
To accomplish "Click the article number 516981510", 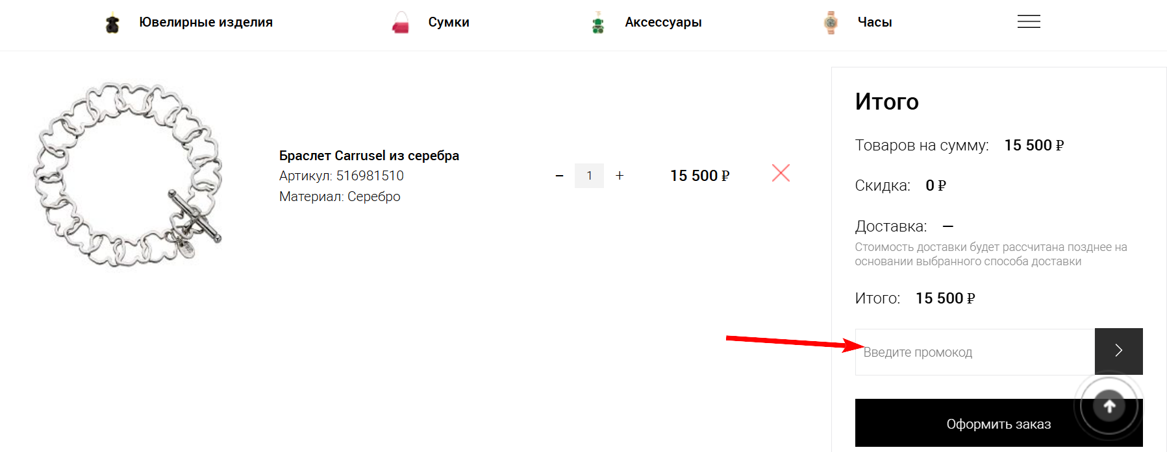I will point(371,175).
